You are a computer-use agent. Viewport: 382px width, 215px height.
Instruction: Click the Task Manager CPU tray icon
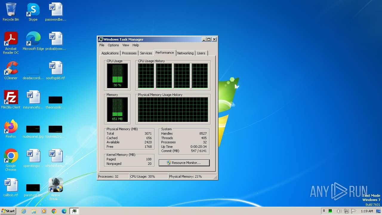point(330,211)
